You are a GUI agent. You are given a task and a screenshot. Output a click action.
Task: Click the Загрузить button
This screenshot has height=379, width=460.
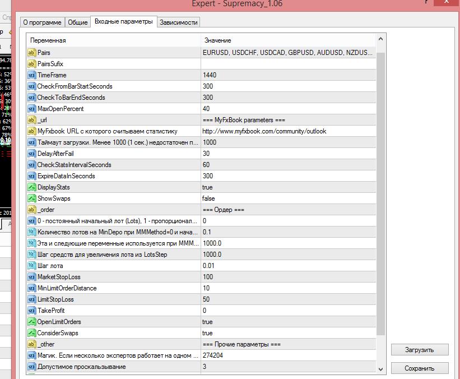click(x=420, y=350)
